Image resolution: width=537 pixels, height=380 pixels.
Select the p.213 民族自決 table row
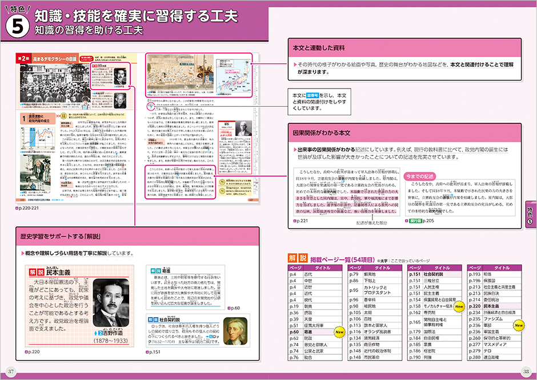(494, 293)
